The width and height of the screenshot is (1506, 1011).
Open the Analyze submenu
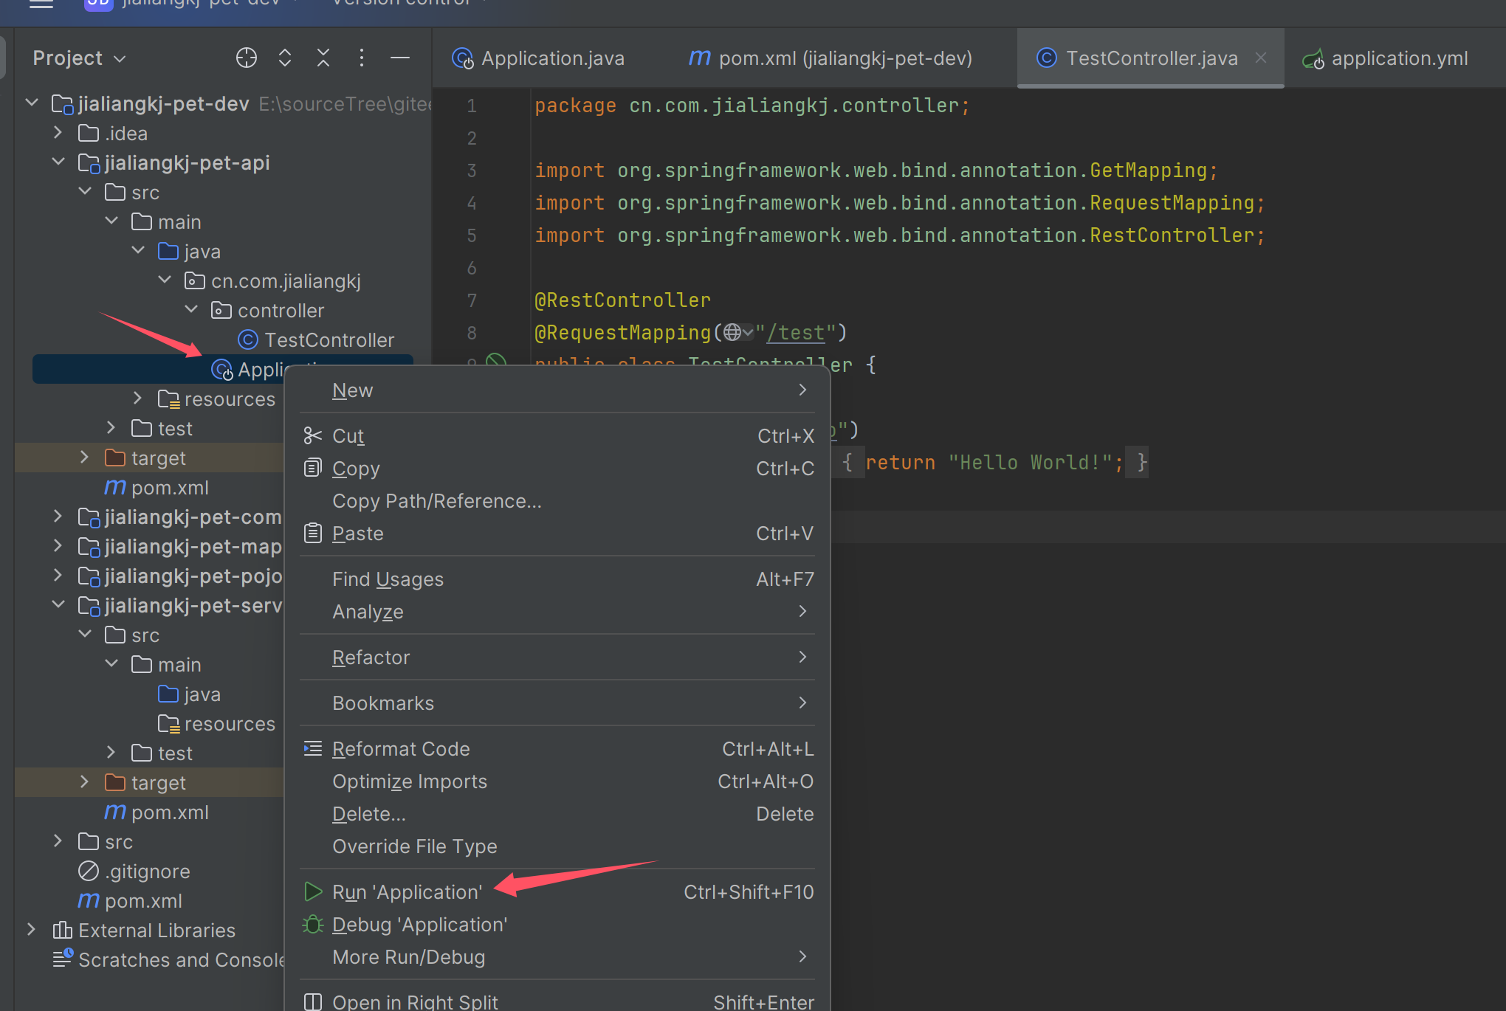(x=558, y=611)
